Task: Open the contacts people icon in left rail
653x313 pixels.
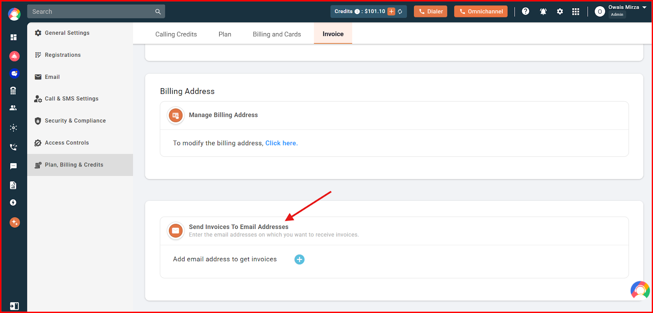Action: 13,108
